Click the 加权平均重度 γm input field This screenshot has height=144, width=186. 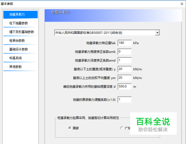pos(125,78)
